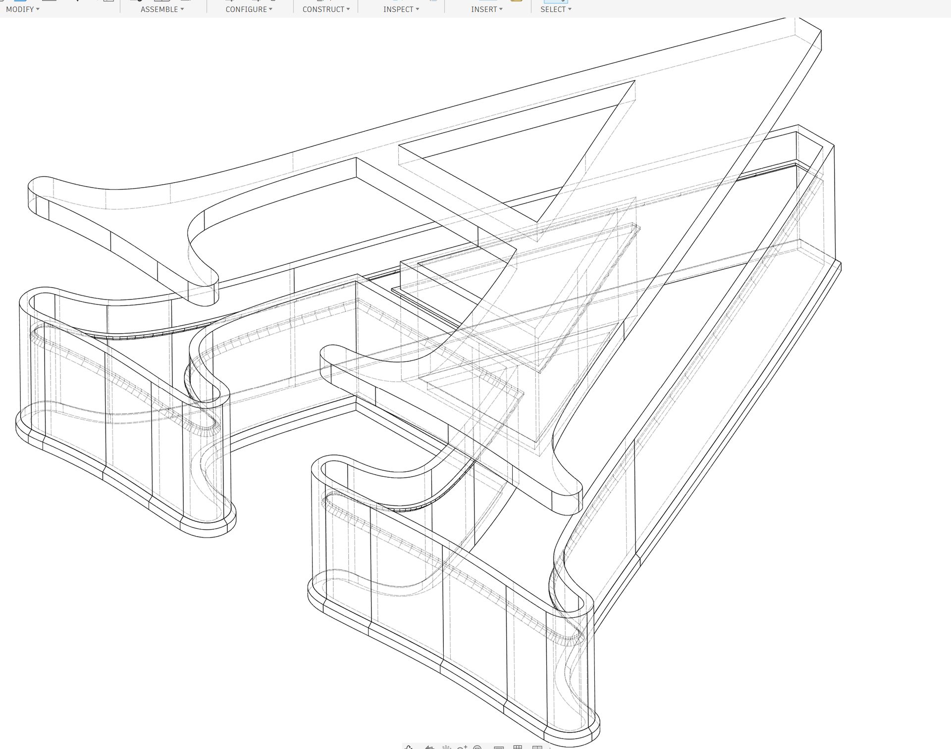Expand the INSERT toolbar menu

click(x=487, y=9)
